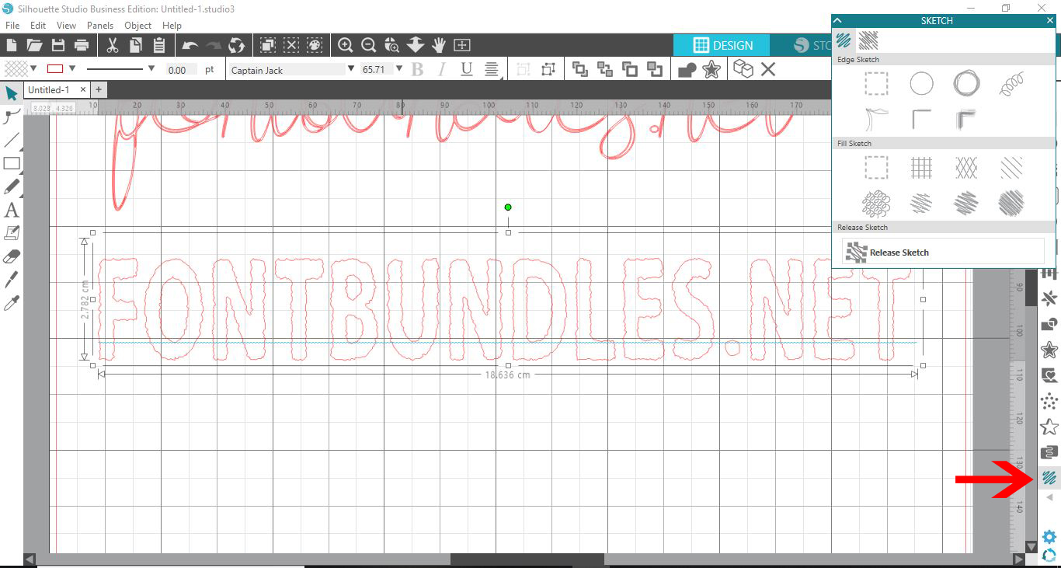Image resolution: width=1061 pixels, height=568 pixels.
Task: Save the document with the floppy icon
Action: [x=57, y=45]
